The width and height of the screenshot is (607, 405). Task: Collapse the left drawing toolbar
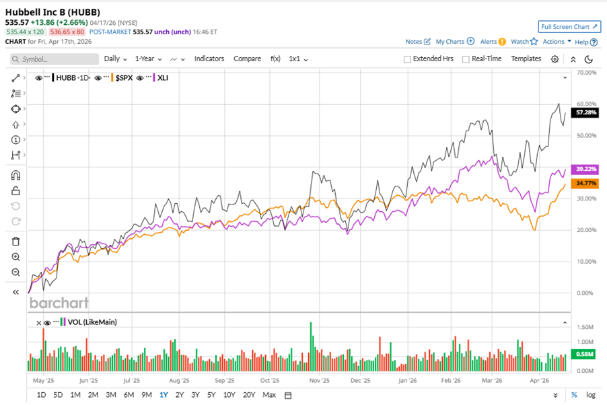(15, 292)
